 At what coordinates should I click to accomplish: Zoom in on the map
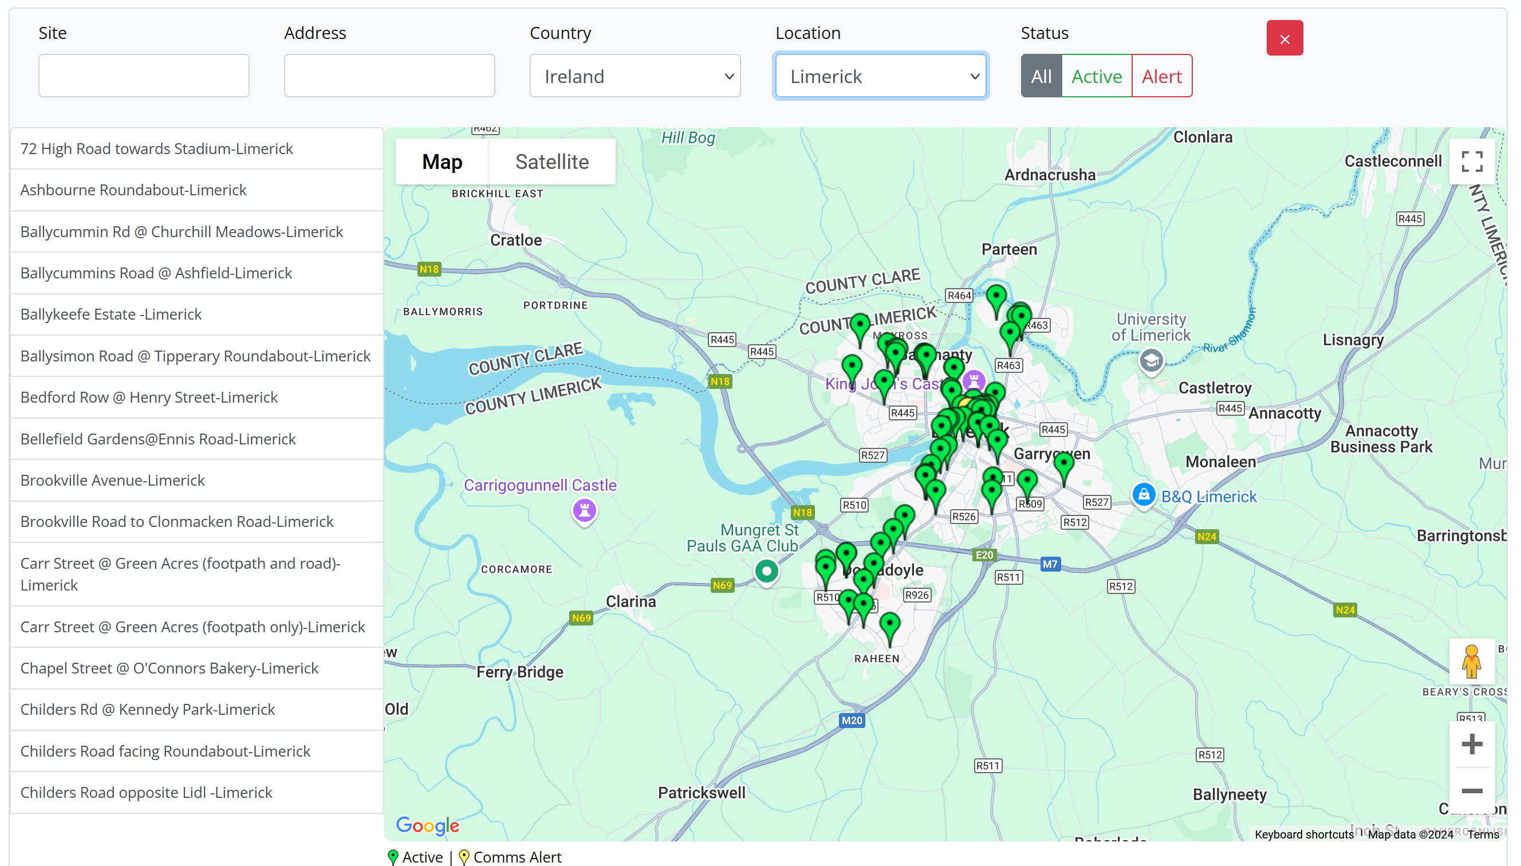[x=1471, y=743]
